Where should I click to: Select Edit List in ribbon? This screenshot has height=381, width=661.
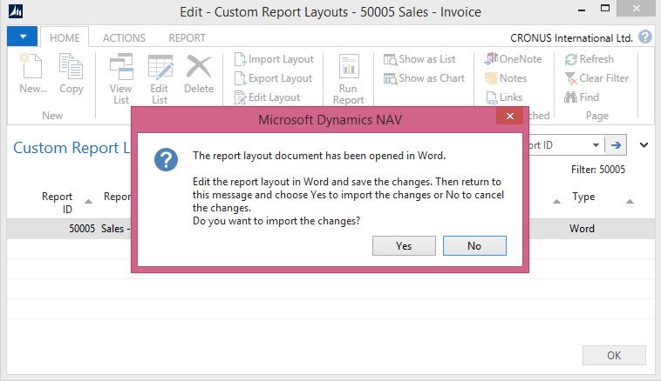[x=160, y=78]
